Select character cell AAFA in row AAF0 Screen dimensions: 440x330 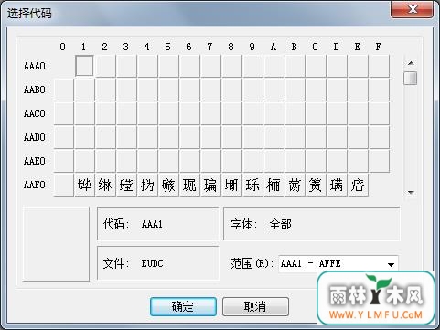click(274, 185)
